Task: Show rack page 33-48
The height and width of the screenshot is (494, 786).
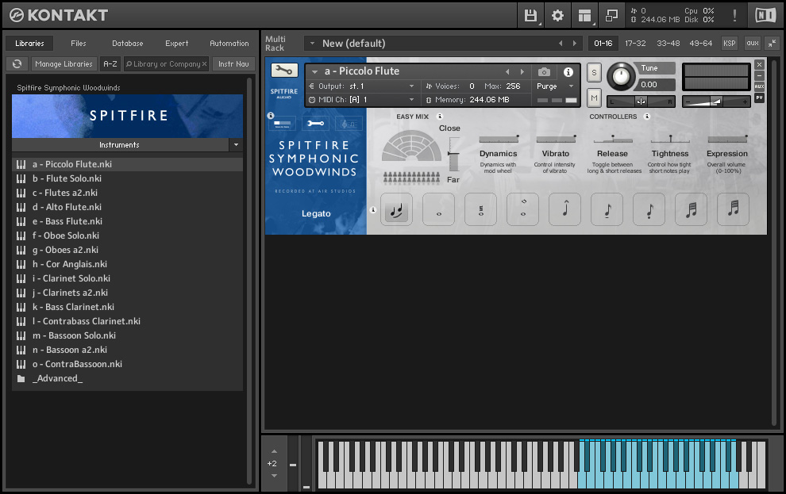Action: point(668,44)
